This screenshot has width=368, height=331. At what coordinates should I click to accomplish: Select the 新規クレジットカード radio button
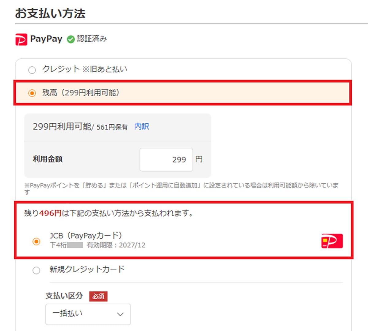[36, 271]
